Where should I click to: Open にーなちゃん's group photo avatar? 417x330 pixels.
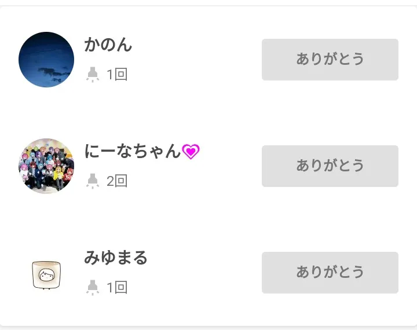46,166
